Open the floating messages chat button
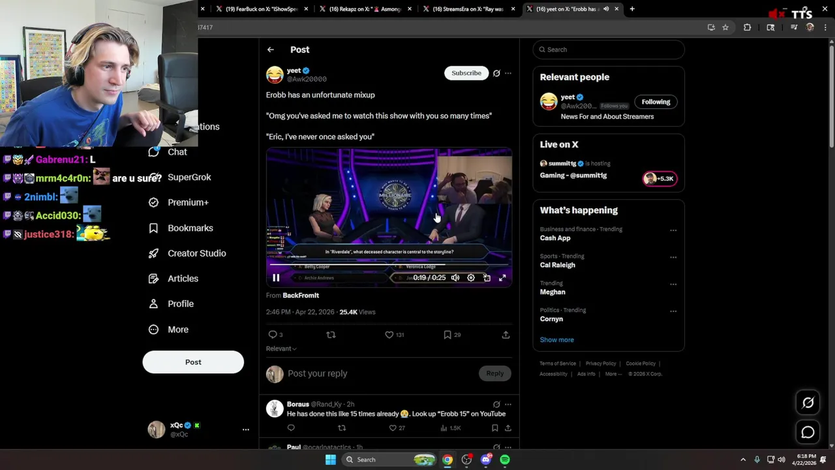 (x=808, y=432)
